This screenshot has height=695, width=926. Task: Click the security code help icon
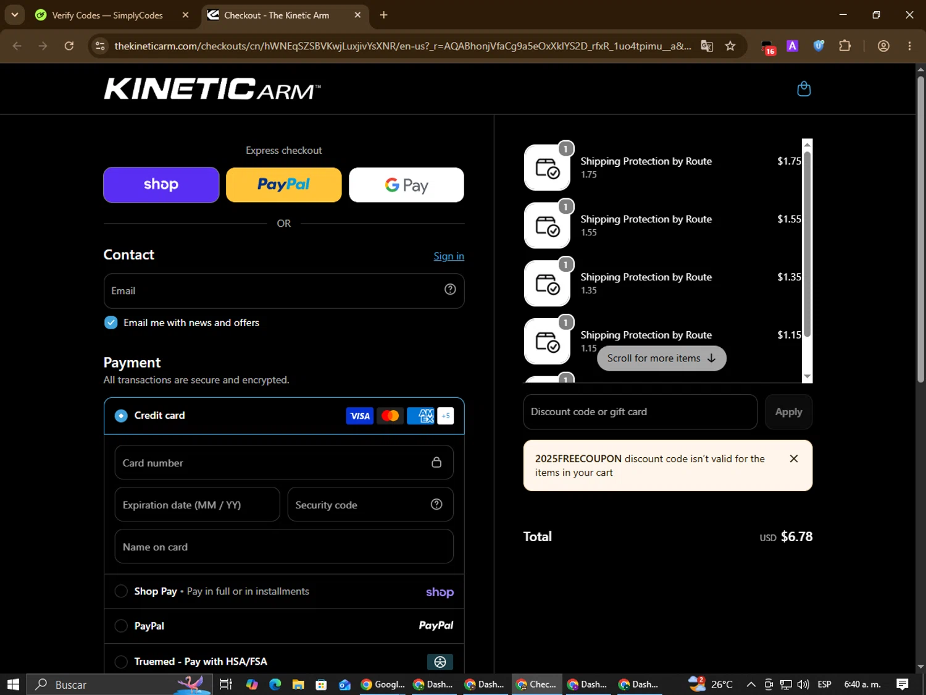tap(436, 505)
